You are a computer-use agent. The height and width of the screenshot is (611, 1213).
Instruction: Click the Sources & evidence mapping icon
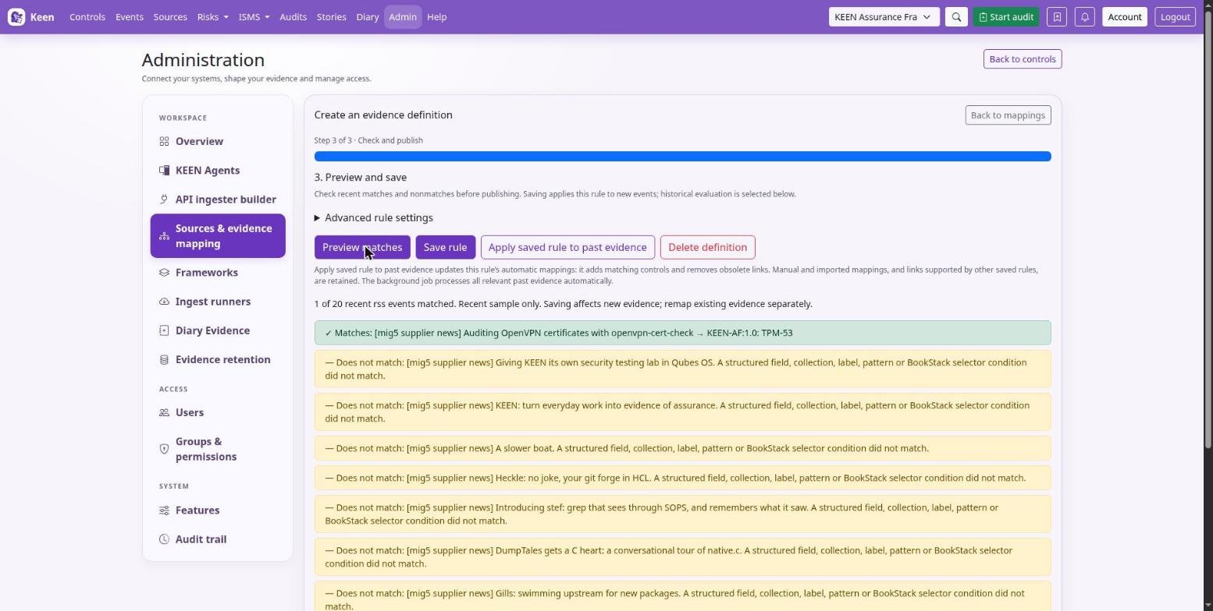[x=164, y=236]
